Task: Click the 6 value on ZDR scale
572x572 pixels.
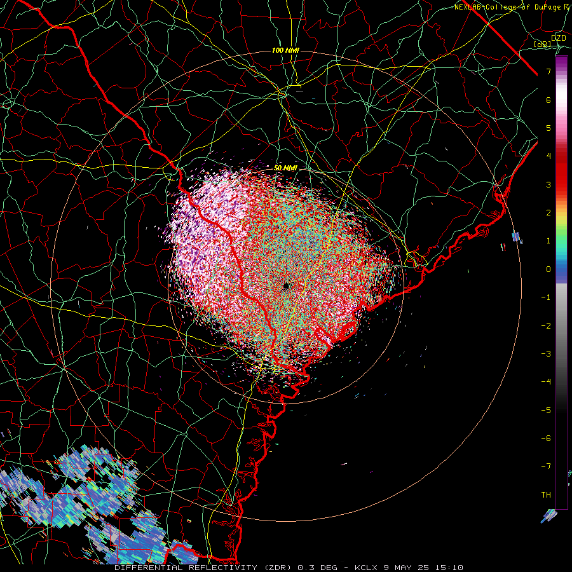Action: 548,100
